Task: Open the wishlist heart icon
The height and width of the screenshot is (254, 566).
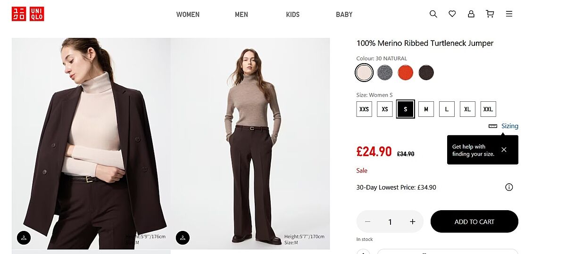Action: coord(452,14)
